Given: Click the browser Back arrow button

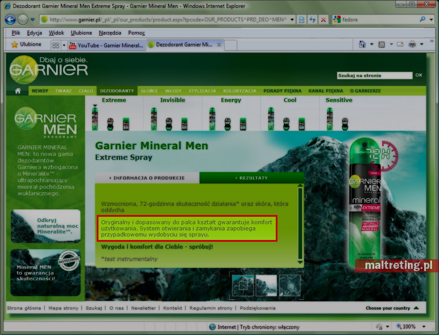Looking at the screenshot, I should coord(11,20).
